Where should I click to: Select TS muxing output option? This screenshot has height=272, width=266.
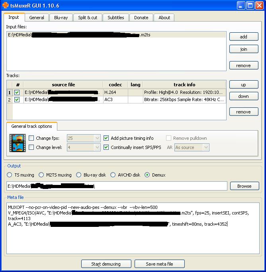[9, 175]
